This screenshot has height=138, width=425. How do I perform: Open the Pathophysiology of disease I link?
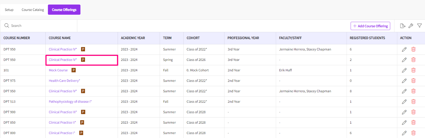pyautogui.click(x=70, y=102)
